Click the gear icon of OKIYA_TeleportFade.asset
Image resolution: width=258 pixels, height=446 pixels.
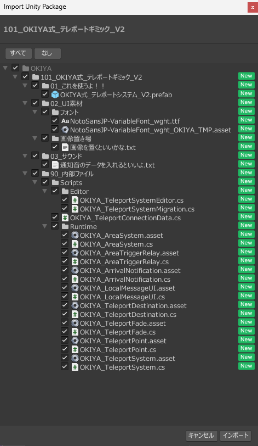pyautogui.click(x=74, y=324)
